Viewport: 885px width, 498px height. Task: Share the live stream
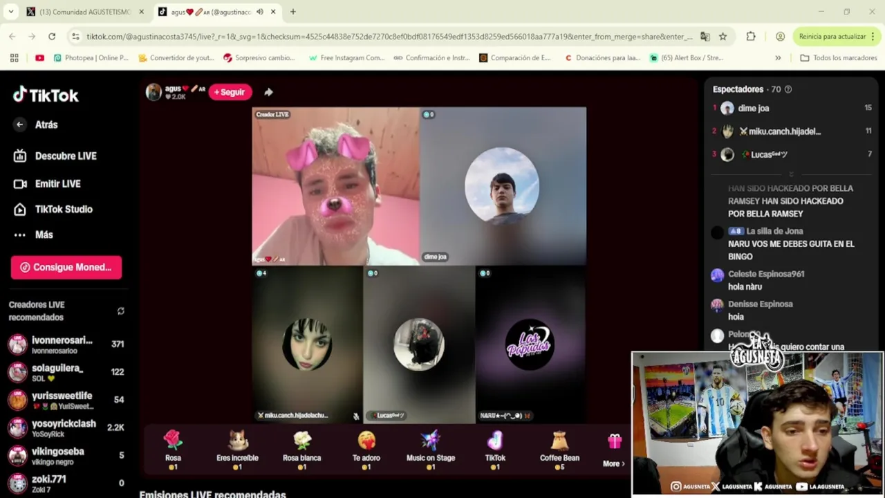pyautogui.click(x=268, y=92)
